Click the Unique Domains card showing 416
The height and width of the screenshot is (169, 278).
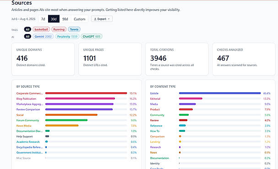(43, 59)
